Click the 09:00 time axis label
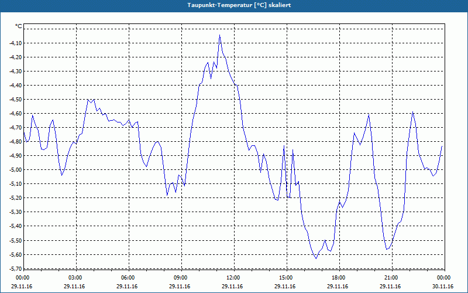Screen dimensions: 468x293 [181, 278]
